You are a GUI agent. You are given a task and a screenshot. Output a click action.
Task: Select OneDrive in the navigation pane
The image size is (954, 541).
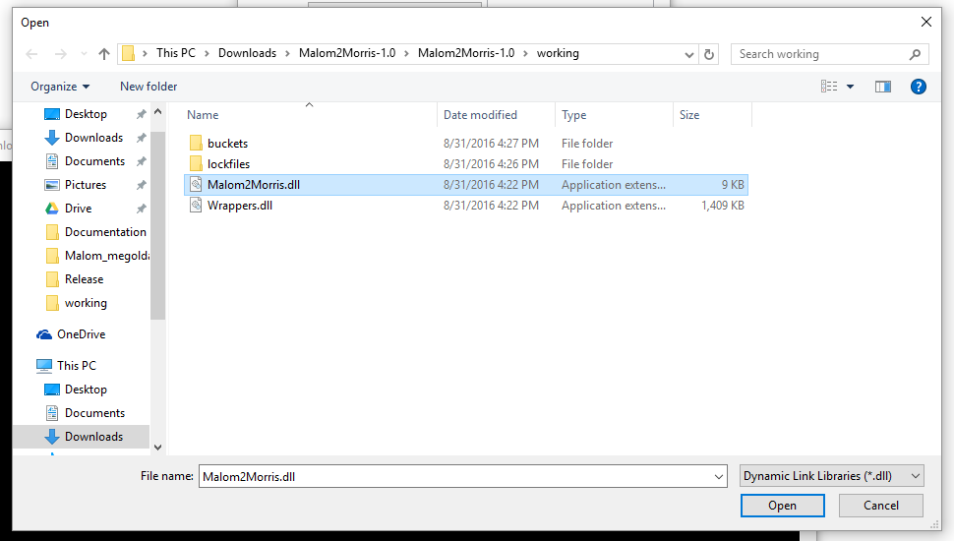point(81,334)
